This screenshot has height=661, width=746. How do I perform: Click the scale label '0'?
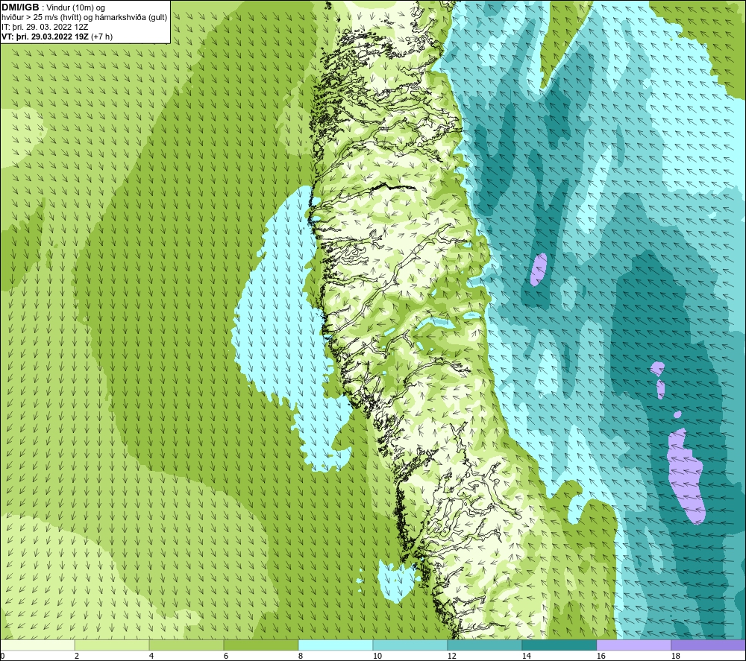[2, 656]
